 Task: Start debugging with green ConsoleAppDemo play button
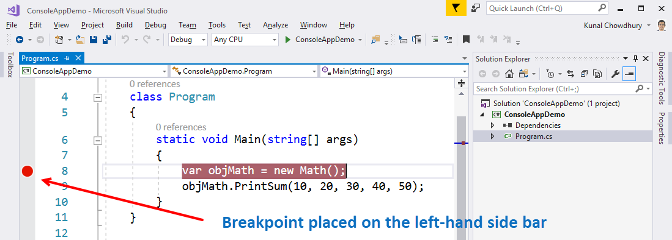tap(320, 40)
